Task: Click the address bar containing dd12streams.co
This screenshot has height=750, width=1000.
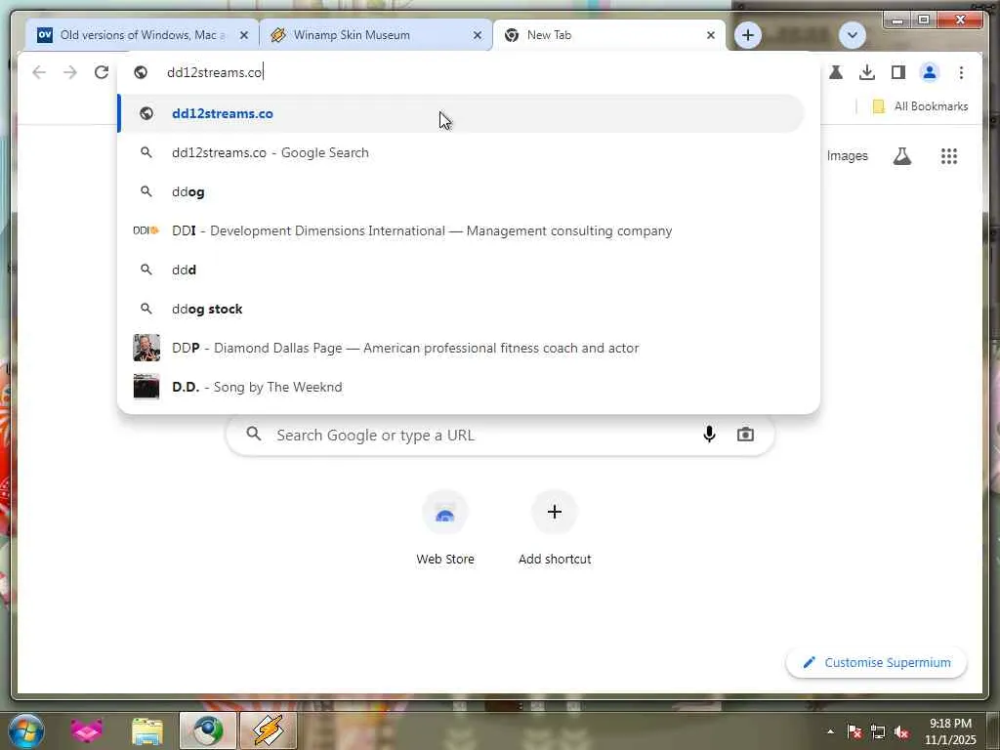Action: [x=469, y=72]
